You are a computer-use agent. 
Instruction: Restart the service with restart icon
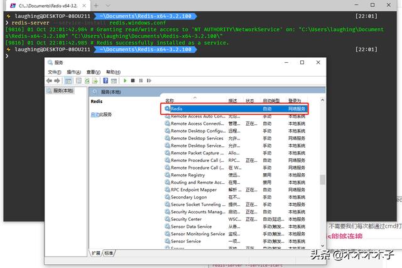click(x=149, y=80)
